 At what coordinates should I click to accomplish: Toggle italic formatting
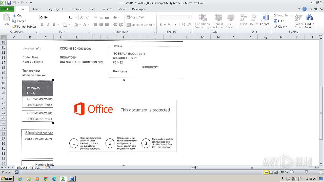(x=48, y=25)
